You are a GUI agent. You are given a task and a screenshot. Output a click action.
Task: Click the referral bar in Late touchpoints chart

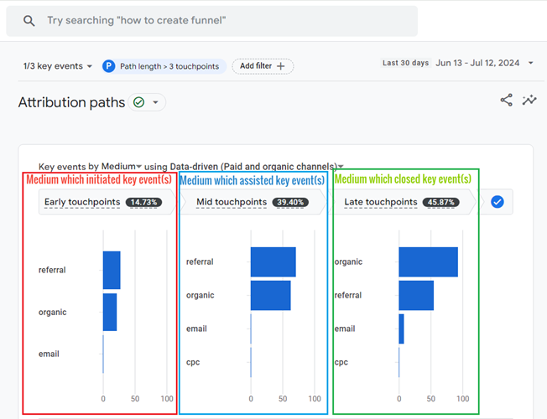pos(416,295)
